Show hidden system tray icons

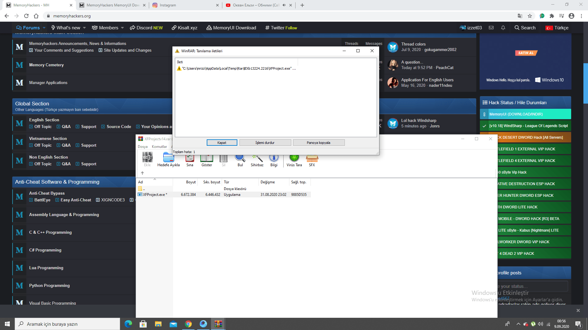(518, 324)
